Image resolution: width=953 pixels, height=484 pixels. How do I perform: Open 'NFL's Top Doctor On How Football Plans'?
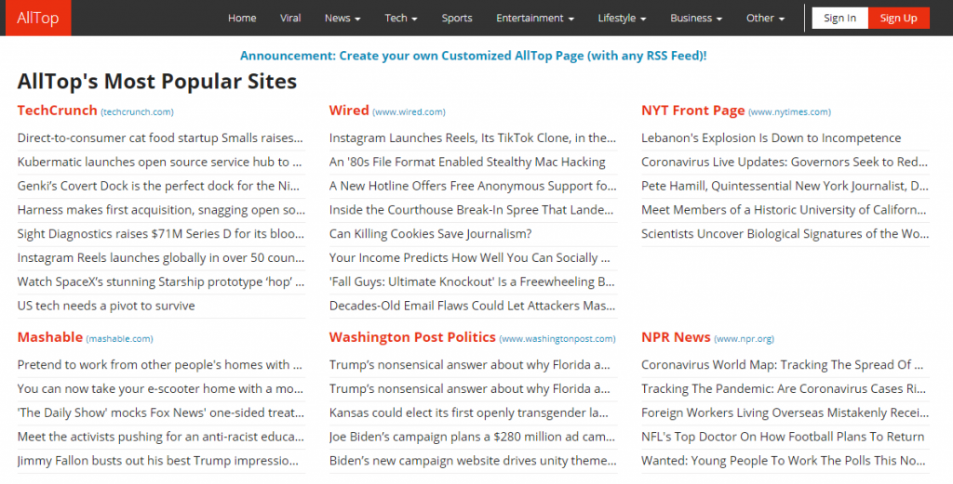tap(783, 437)
